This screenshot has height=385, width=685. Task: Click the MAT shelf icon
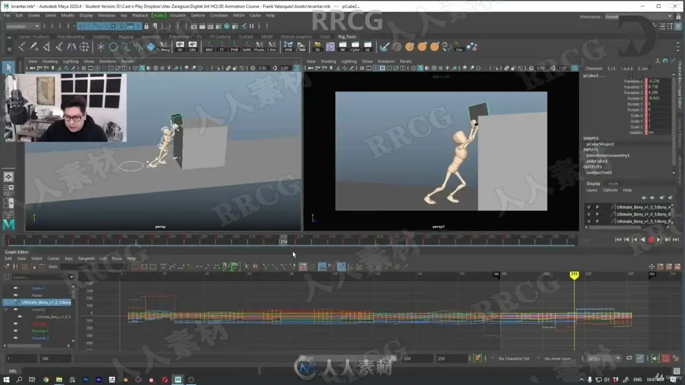click(x=209, y=47)
